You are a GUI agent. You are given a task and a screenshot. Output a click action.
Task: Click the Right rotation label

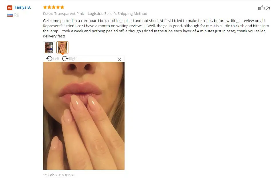point(73,59)
